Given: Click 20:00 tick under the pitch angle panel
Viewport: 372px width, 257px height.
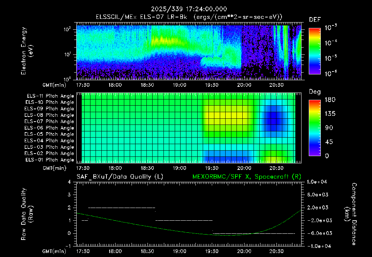Looking at the screenshot, I should point(244,168).
